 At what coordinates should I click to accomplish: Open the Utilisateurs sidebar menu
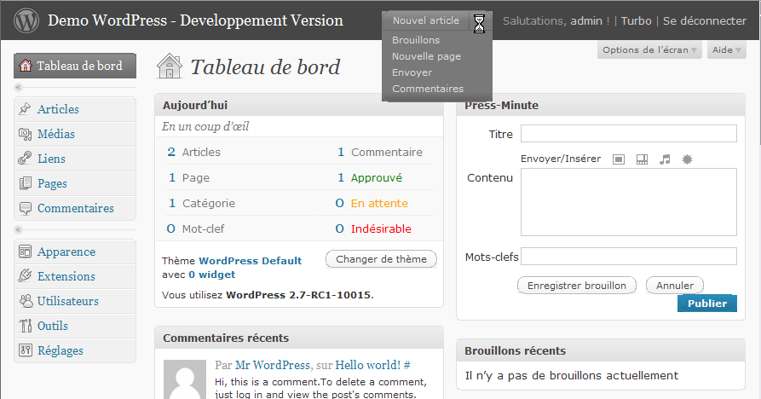point(75,301)
